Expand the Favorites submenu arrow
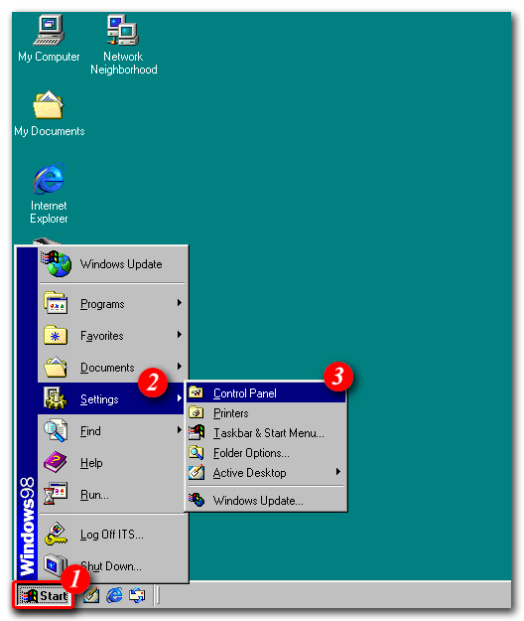This screenshot has height=621, width=524. (180, 335)
